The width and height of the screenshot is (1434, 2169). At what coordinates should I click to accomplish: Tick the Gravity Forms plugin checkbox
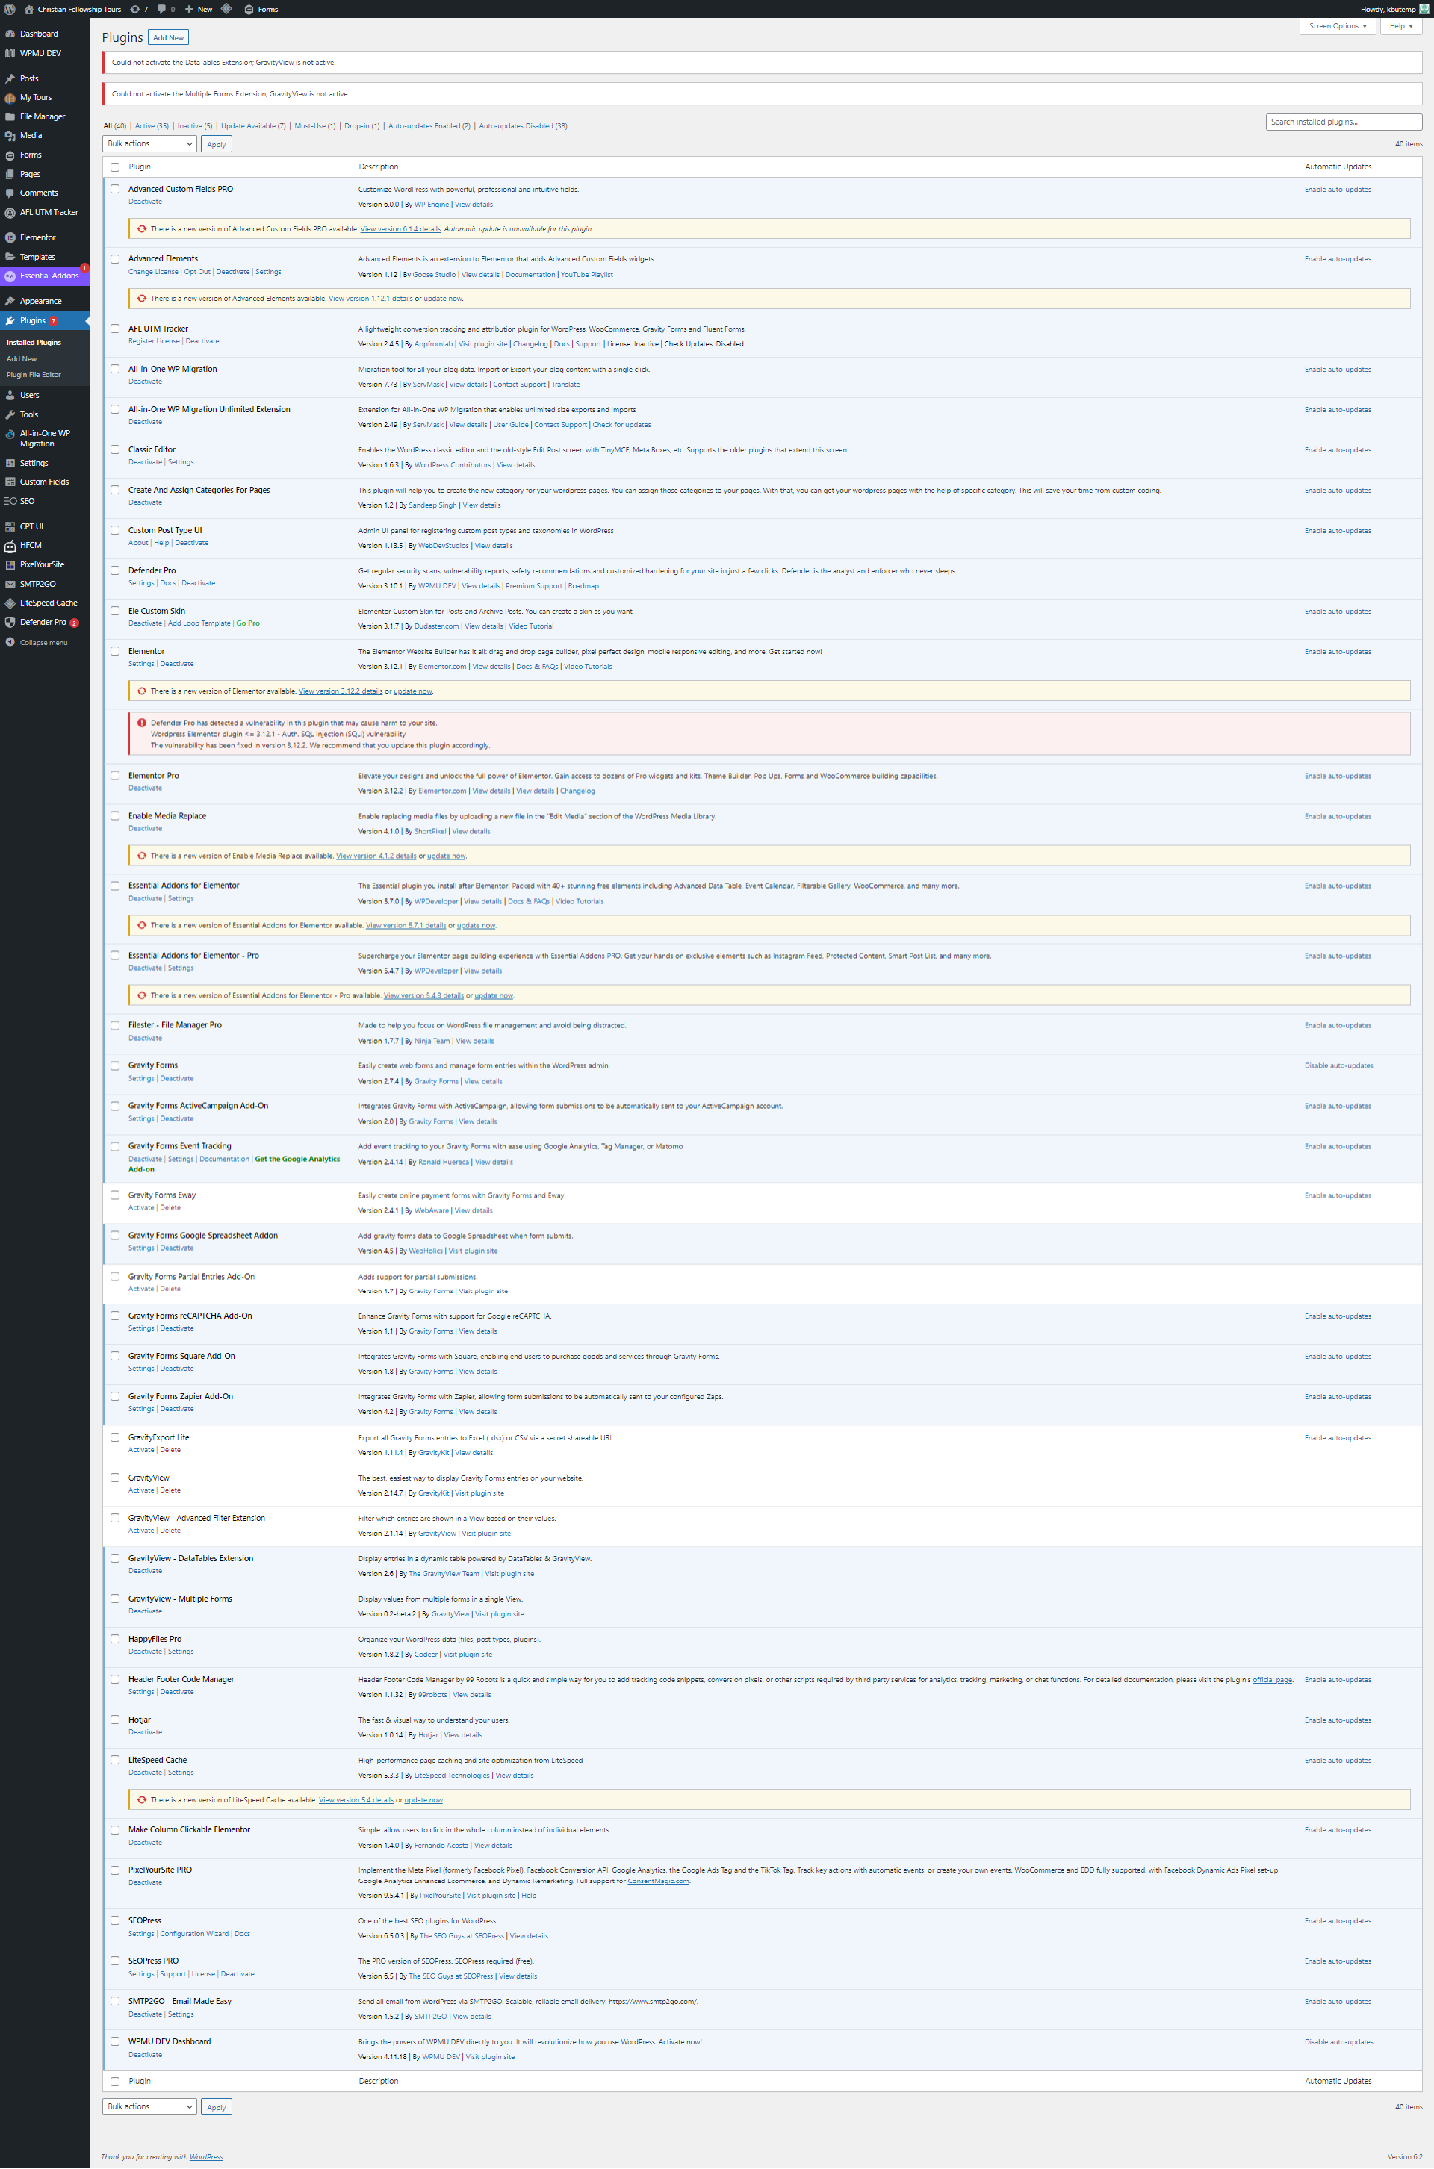[115, 1065]
